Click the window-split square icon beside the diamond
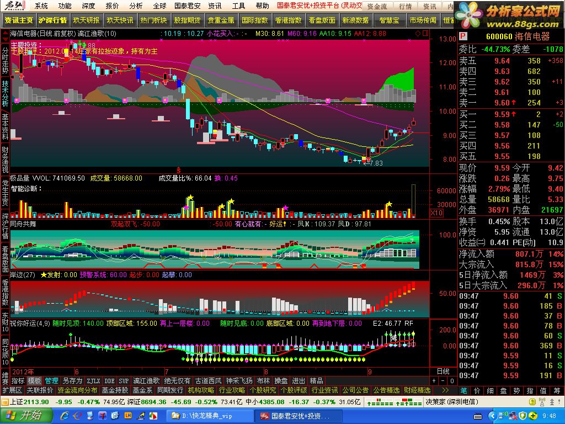Image resolution: width=565 pixels, height=424 pixels. click(x=425, y=34)
